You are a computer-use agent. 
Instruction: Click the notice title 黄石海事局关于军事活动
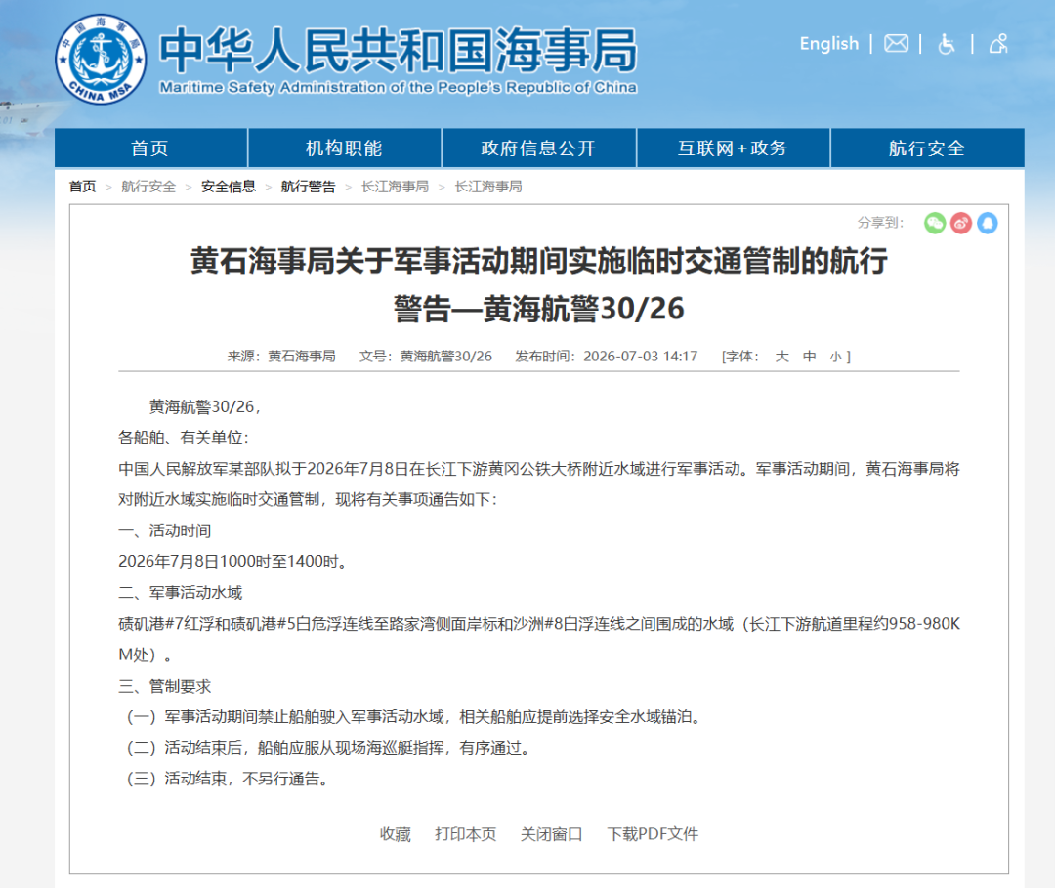[x=539, y=284]
